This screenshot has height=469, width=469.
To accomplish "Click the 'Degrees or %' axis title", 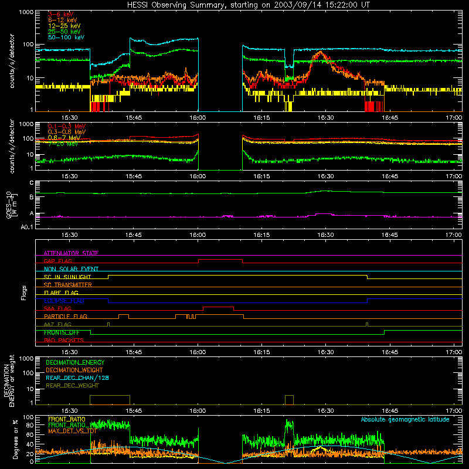I will click(15, 440).
